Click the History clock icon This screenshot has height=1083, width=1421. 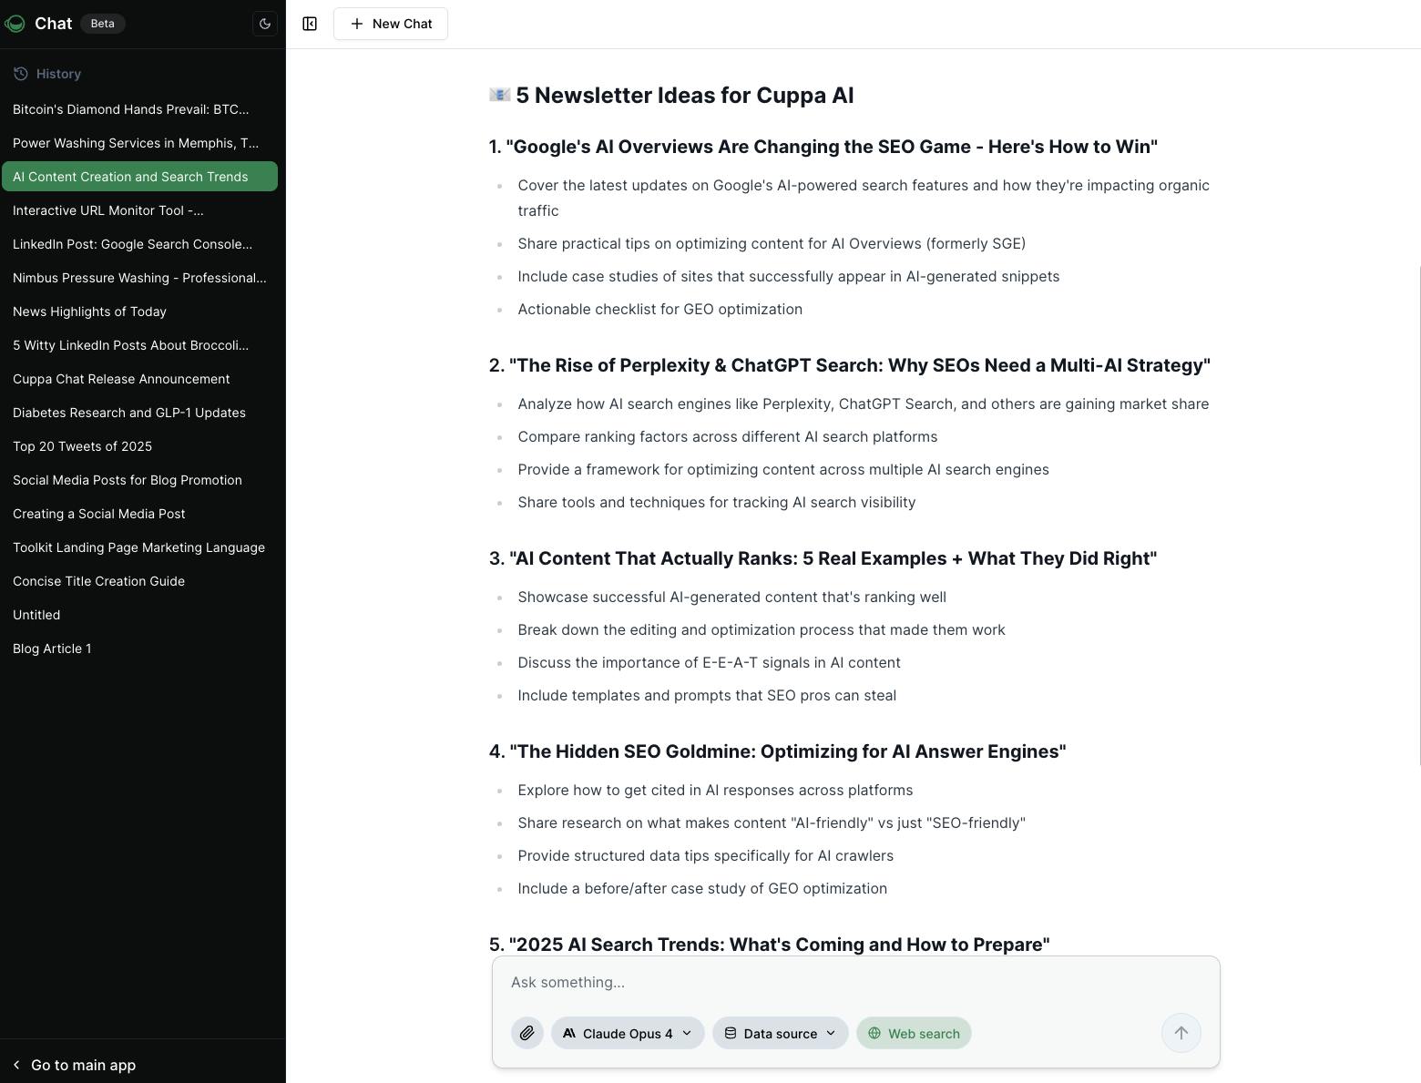coord(21,74)
